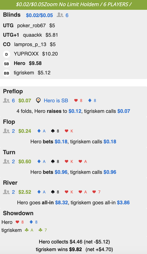147x254 pixels.
Task: Click the flop ace of diamonds card
Action: pos(41,131)
